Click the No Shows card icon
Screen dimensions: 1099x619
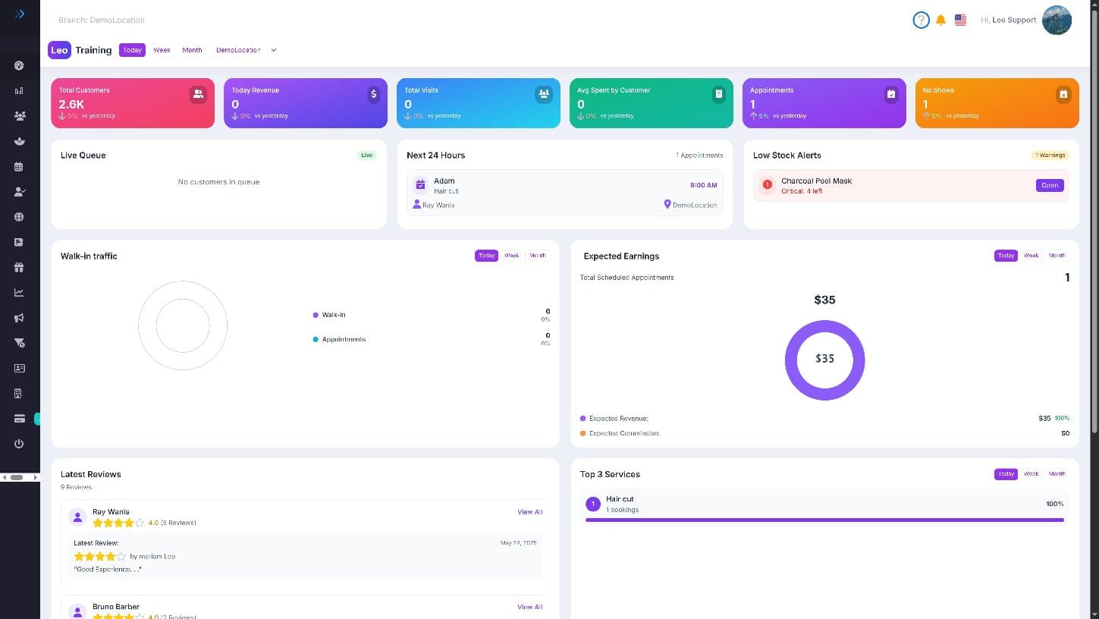click(x=1063, y=94)
